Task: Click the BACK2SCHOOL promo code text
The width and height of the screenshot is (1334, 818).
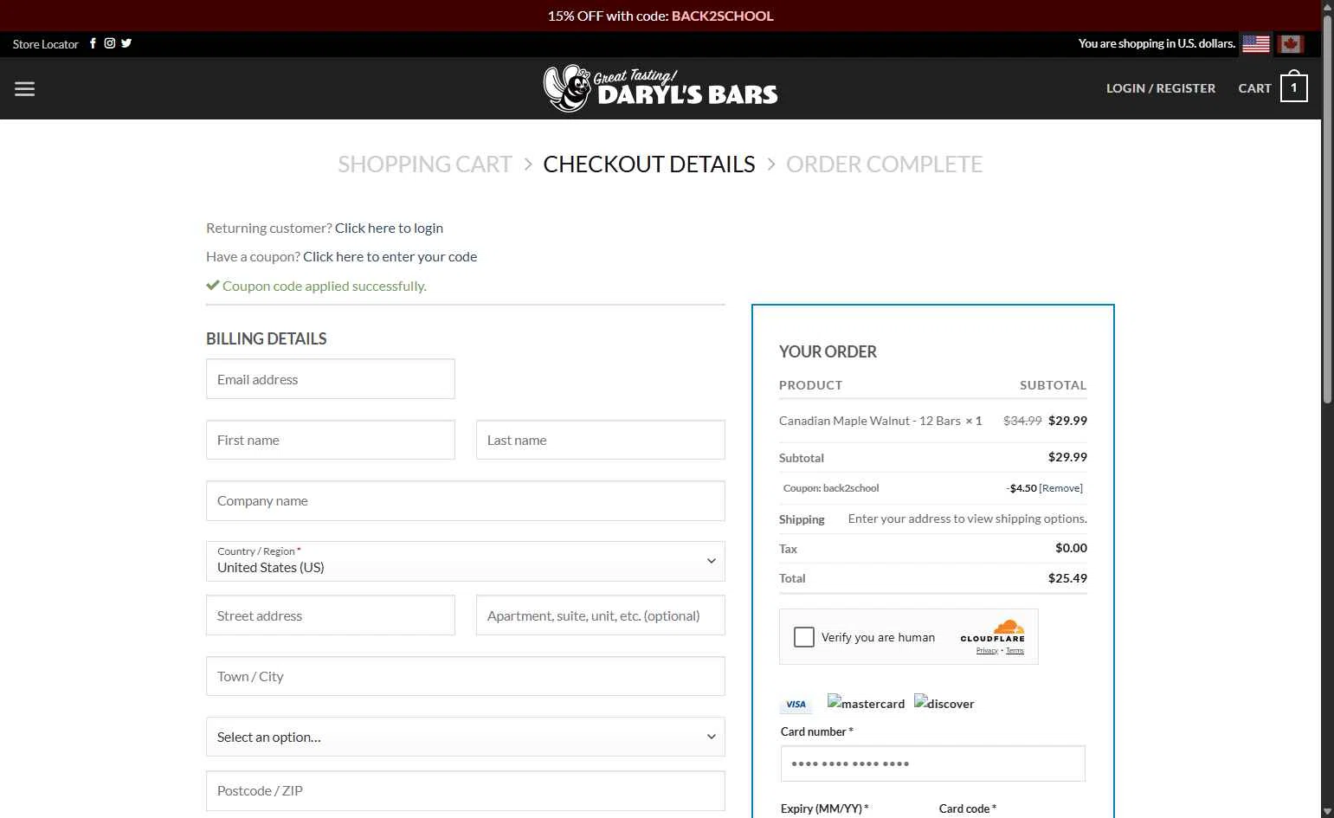Action: point(722,16)
